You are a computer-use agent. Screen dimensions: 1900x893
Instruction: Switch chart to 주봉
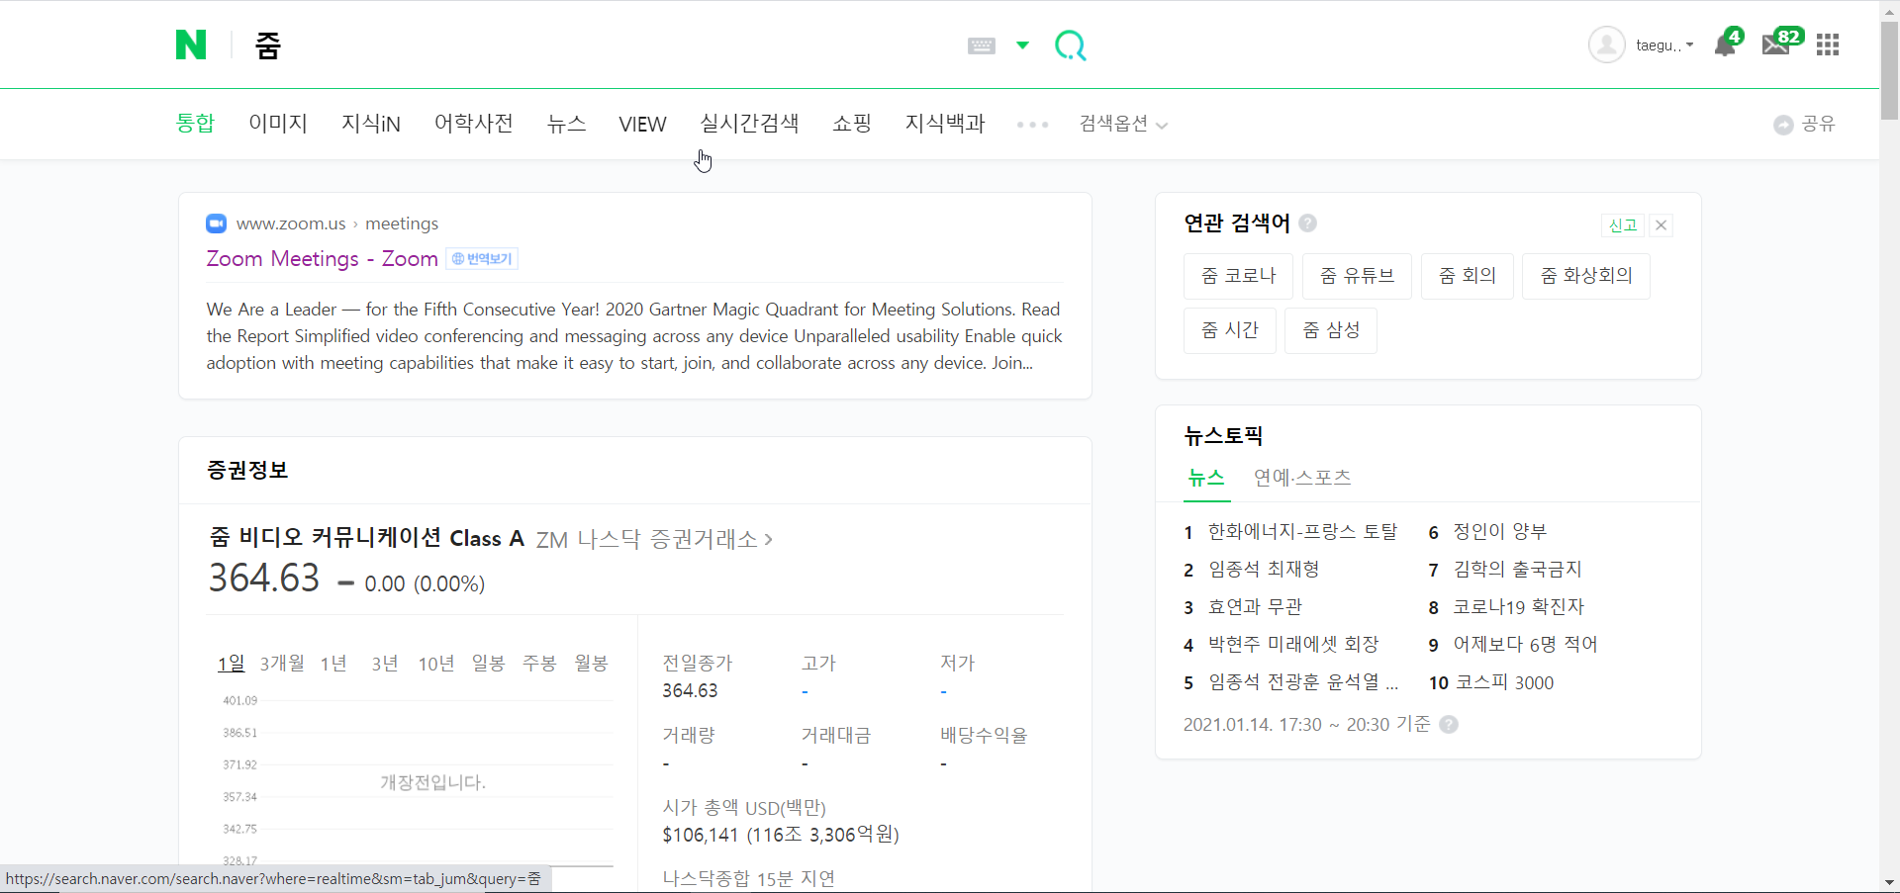[x=539, y=663]
